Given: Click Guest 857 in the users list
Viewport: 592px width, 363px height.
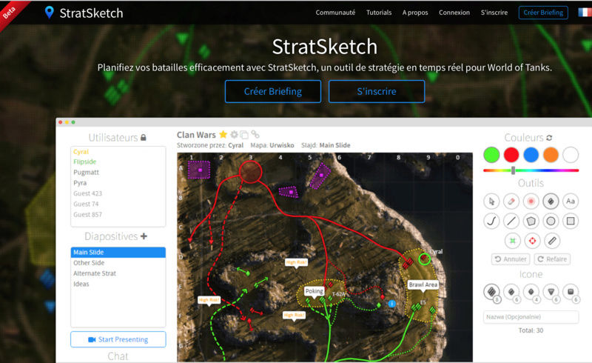Looking at the screenshot, I should pyautogui.click(x=87, y=215).
